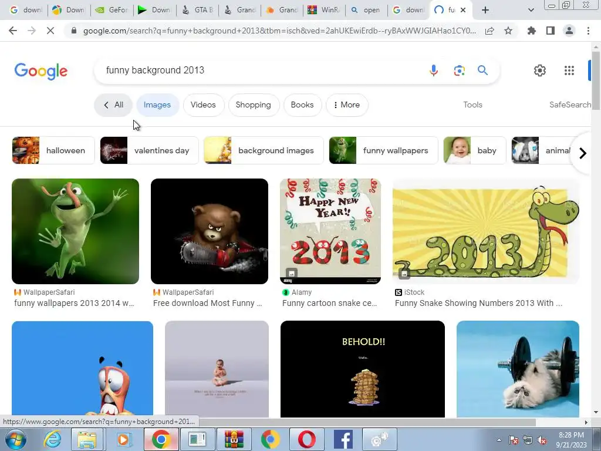Select the Images tab

click(x=157, y=105)
